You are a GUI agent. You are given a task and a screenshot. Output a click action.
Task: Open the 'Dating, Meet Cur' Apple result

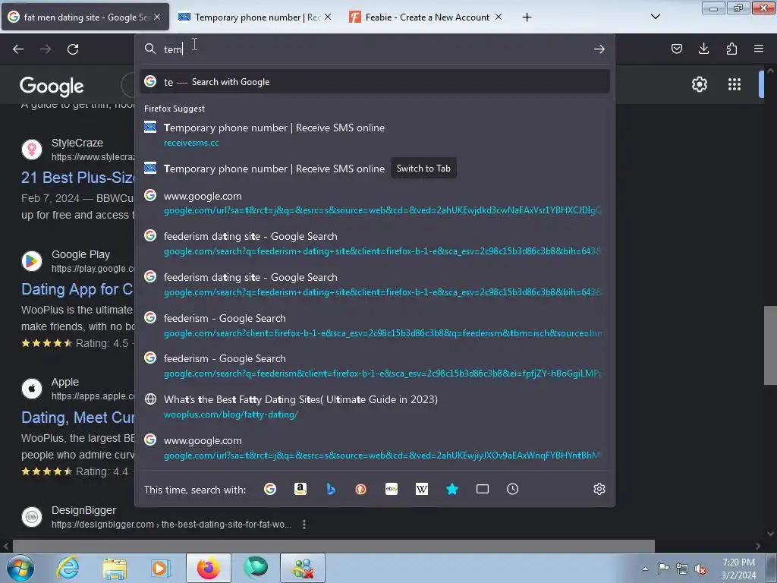[77, 418]
